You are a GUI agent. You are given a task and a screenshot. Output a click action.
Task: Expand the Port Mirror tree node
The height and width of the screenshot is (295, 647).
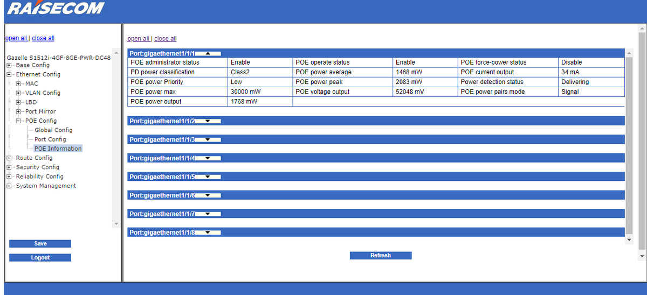tap(19, 111)
